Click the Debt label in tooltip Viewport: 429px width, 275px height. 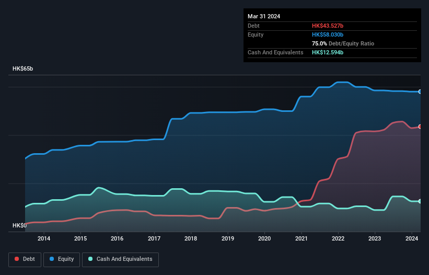point(253,26)
